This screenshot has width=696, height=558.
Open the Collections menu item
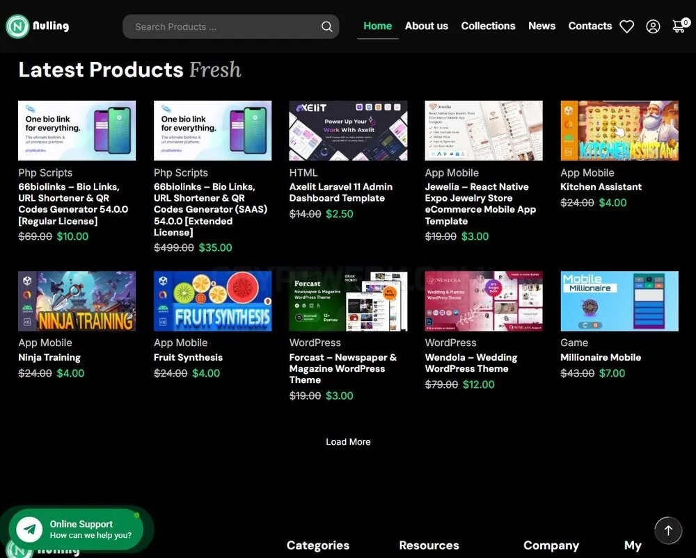(x=489, y=26)
